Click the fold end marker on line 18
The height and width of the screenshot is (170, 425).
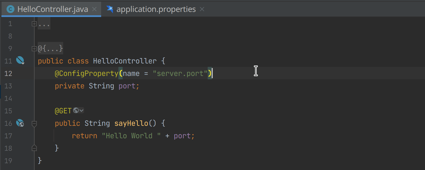(x=34, y=148)
